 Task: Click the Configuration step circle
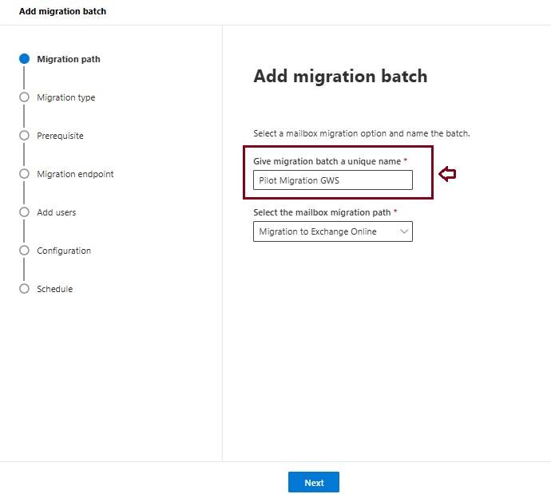click(24, 251)
